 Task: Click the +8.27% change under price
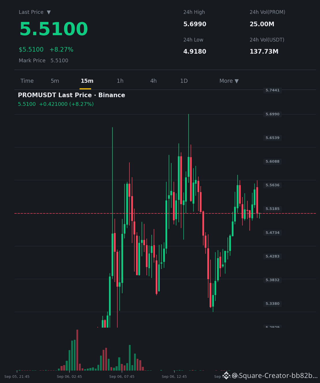click(61, 50)
